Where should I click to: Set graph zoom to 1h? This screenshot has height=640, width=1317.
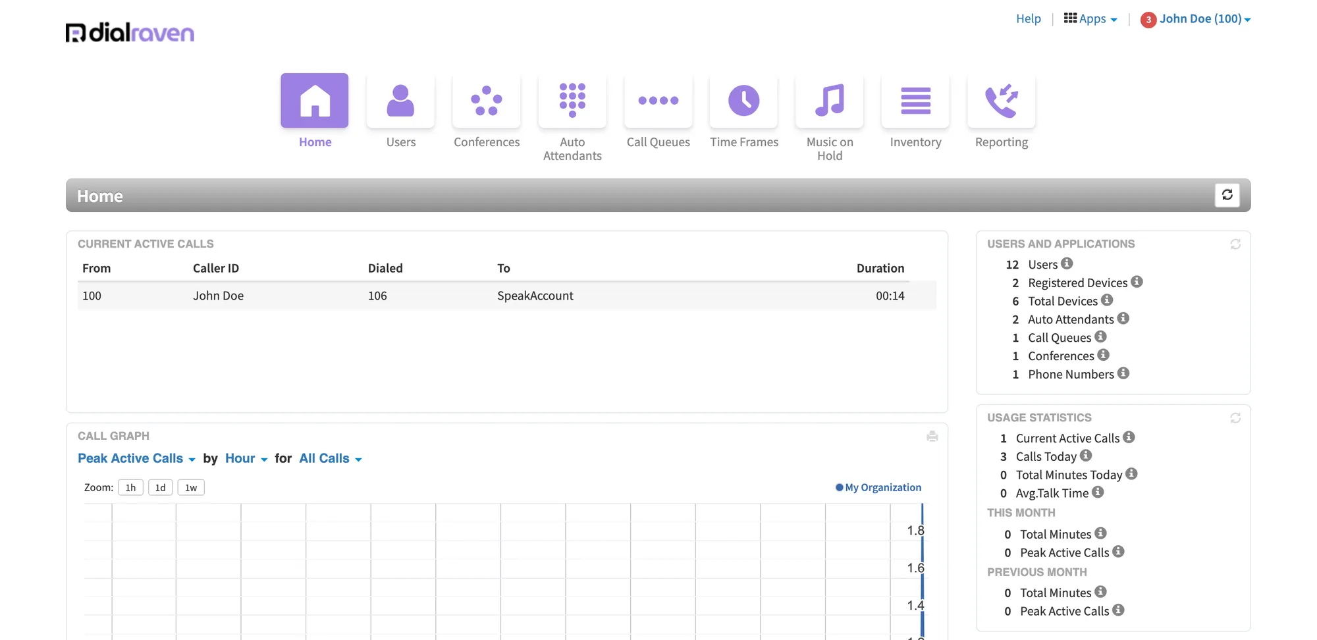[x=130, y=488]
